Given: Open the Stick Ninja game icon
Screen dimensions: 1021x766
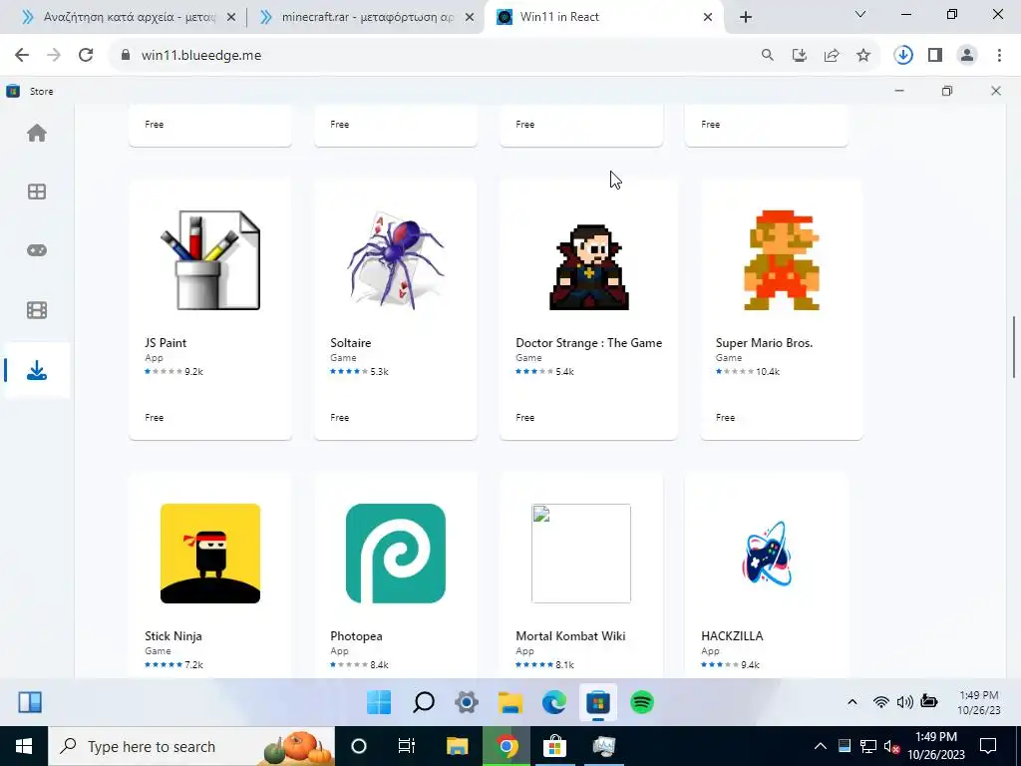Looking at the screenshot, I should (x=210, y=553).
